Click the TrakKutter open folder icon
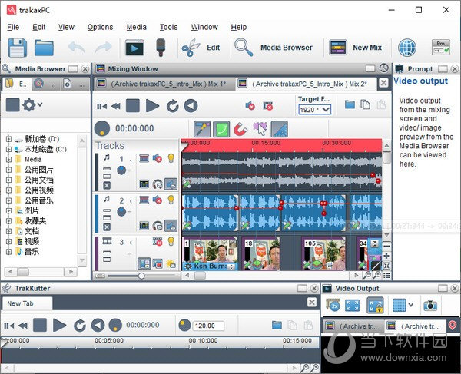This screenshot has height=374, width=461. tap(277, 325)
